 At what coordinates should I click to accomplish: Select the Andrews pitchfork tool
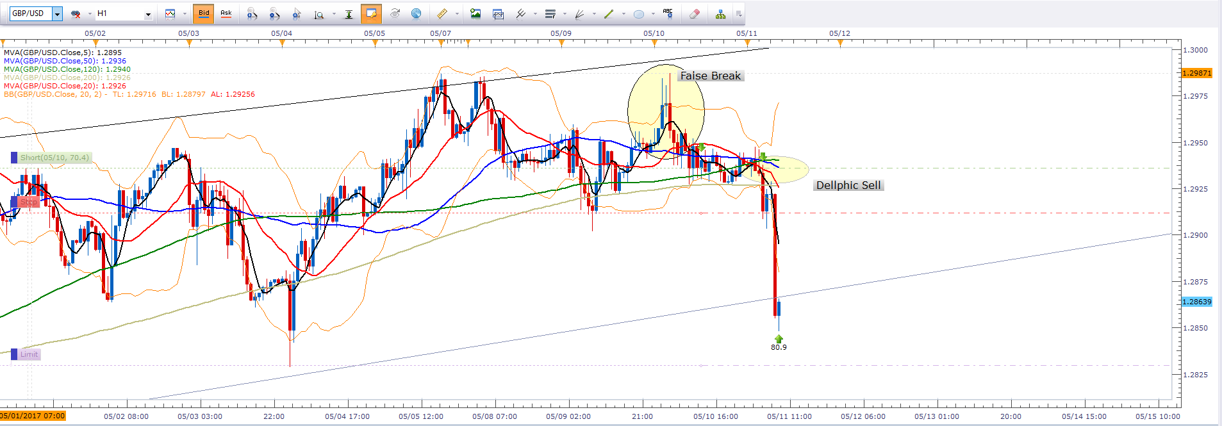pyautogui.click(x=520, y=13)
